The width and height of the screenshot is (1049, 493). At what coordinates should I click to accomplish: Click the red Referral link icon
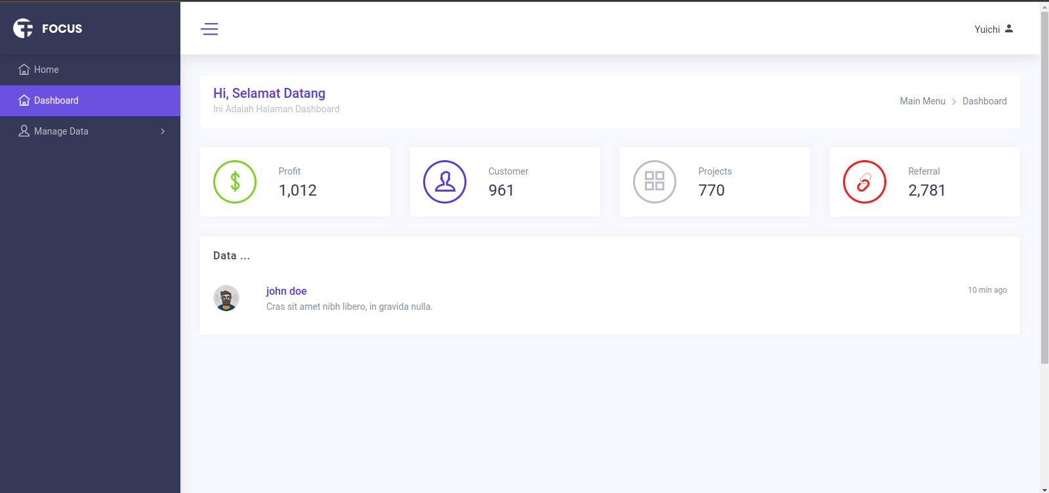coord(865,182)
